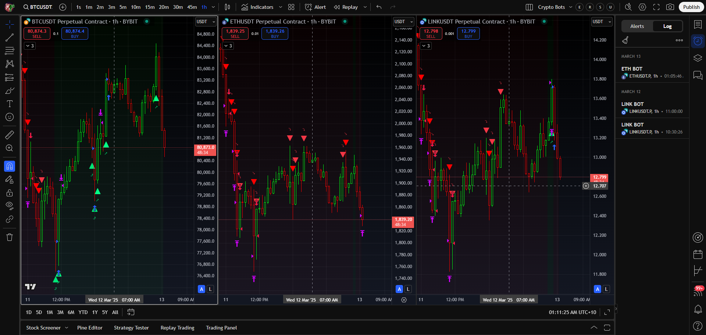Toggle stay in drawing mode
The width and height of the screenshot is (706, 335).
click(x=10, y=179)
